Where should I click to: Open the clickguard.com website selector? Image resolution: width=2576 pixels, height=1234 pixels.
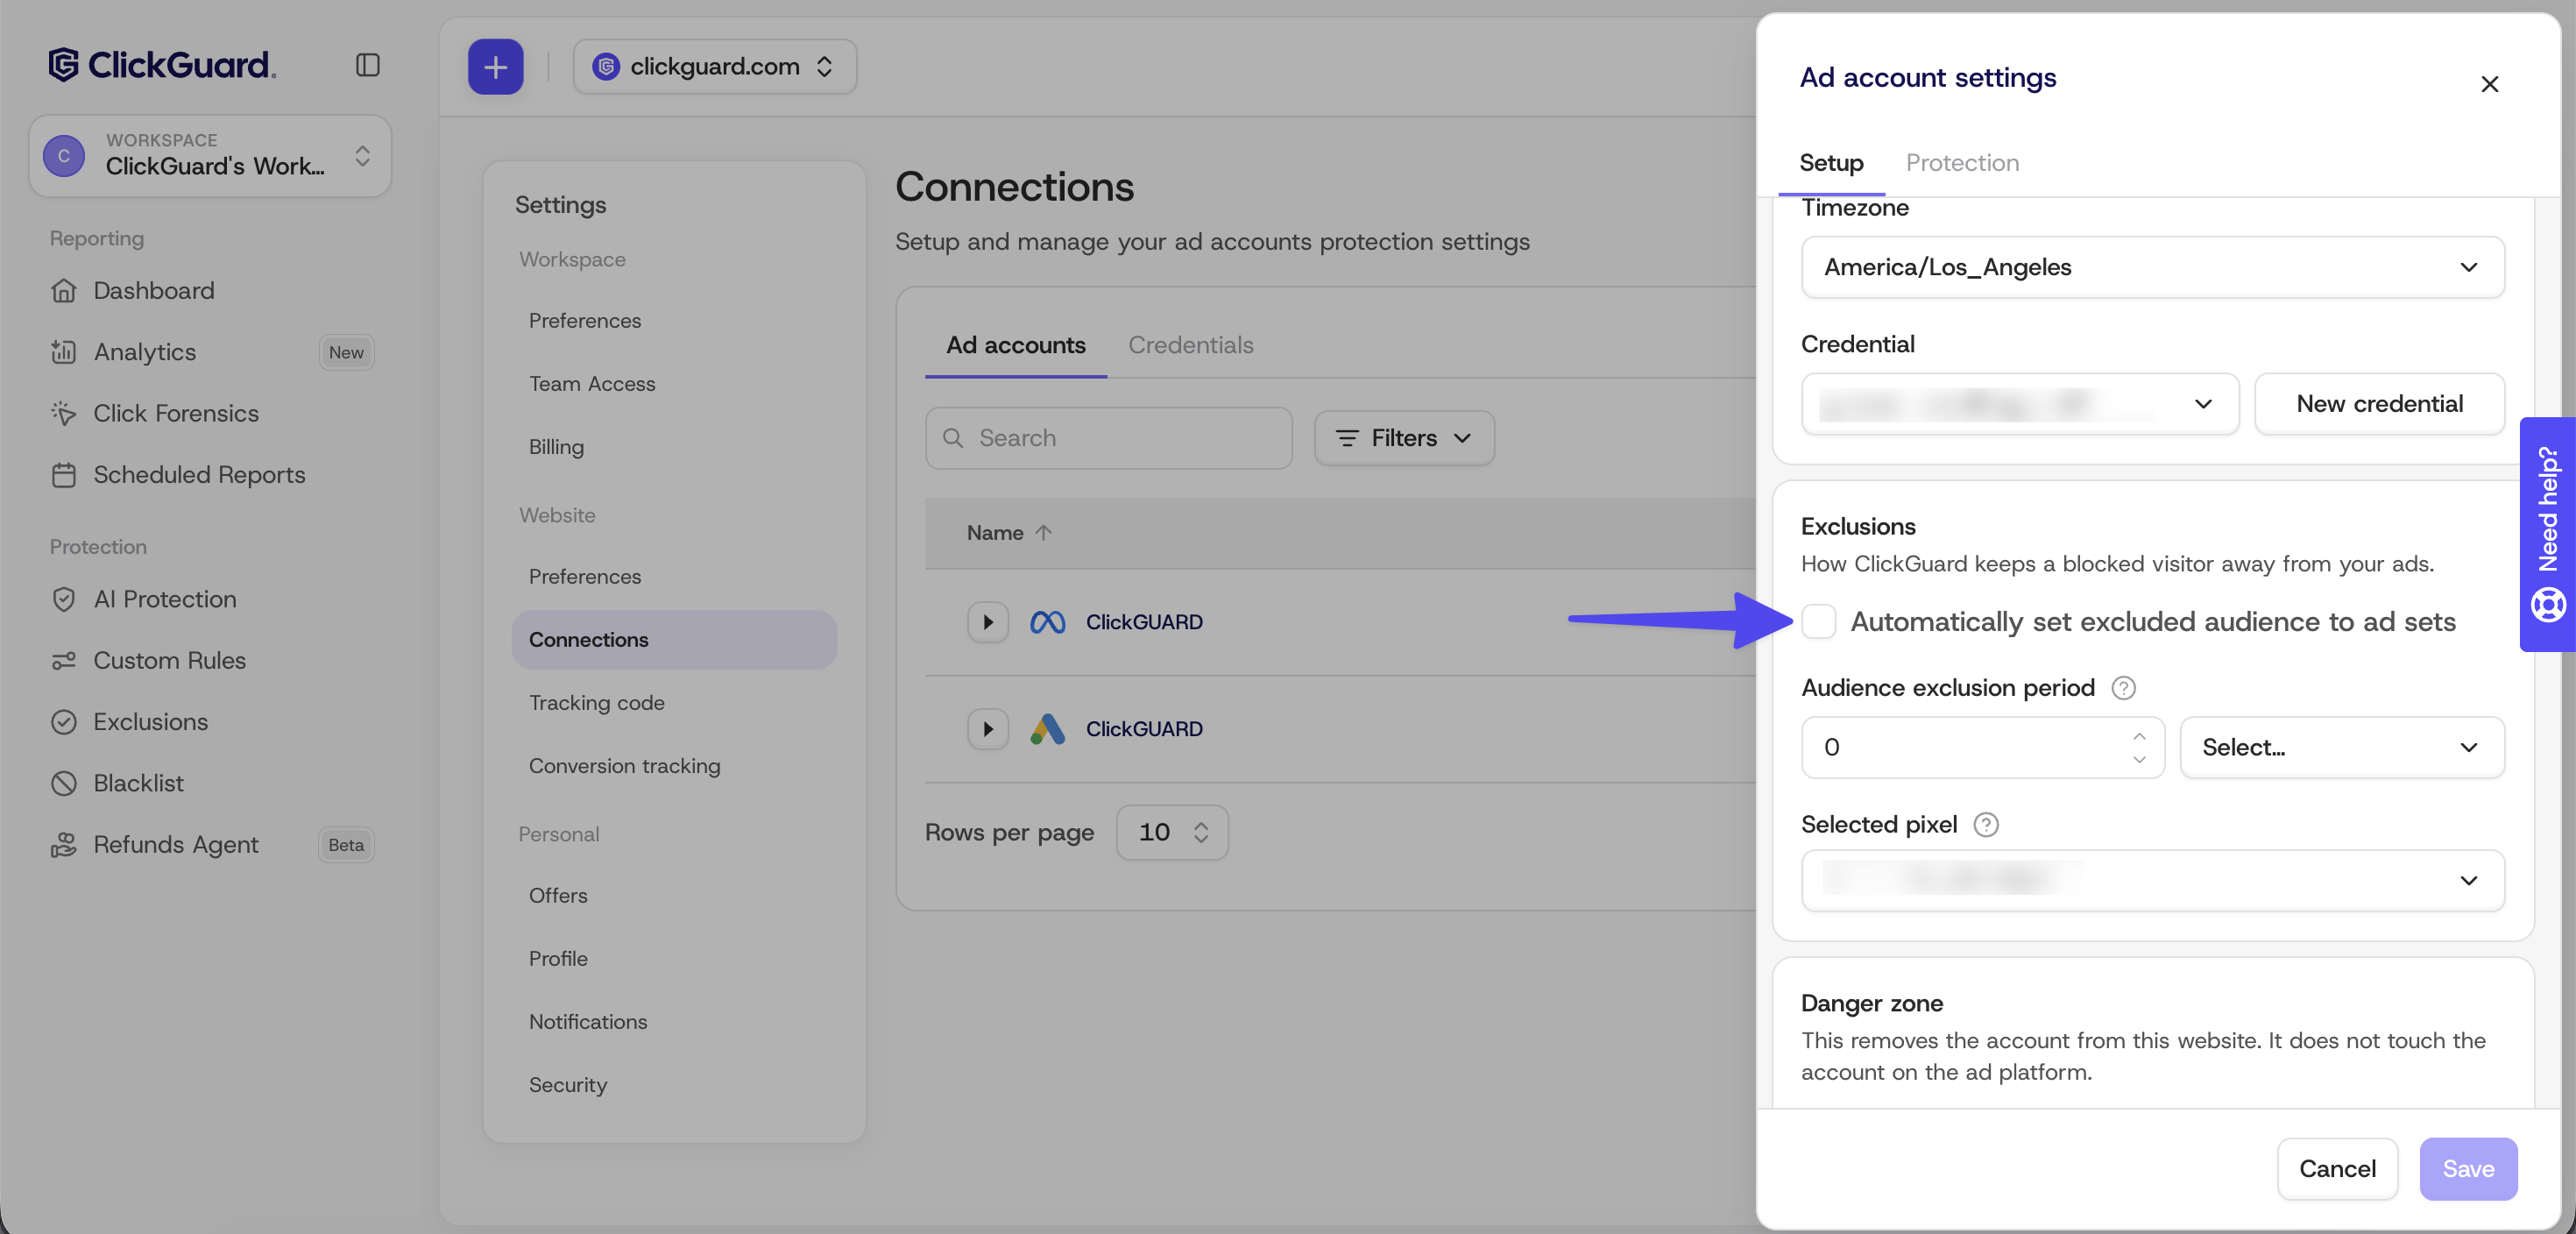[714, 67]
